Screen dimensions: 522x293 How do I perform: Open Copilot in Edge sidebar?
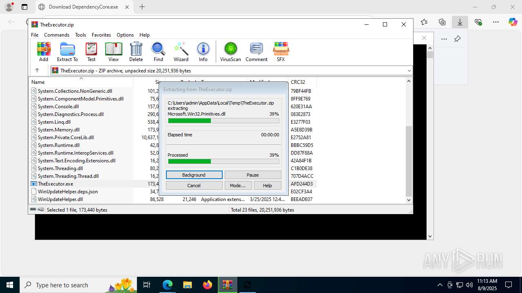pos(513,22)
